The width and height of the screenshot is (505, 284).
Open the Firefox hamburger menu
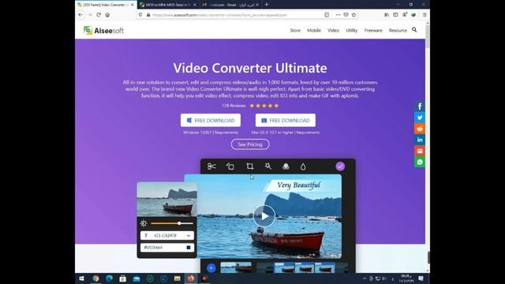click(x=425, y=15)
